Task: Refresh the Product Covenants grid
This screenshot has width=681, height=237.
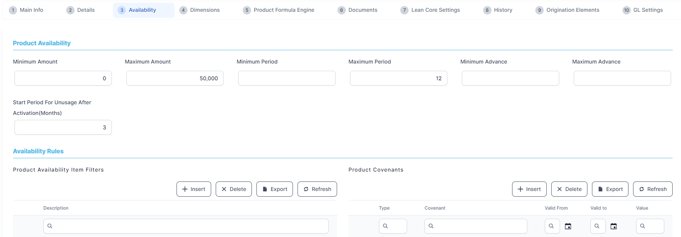Action: tap(652, 189)
